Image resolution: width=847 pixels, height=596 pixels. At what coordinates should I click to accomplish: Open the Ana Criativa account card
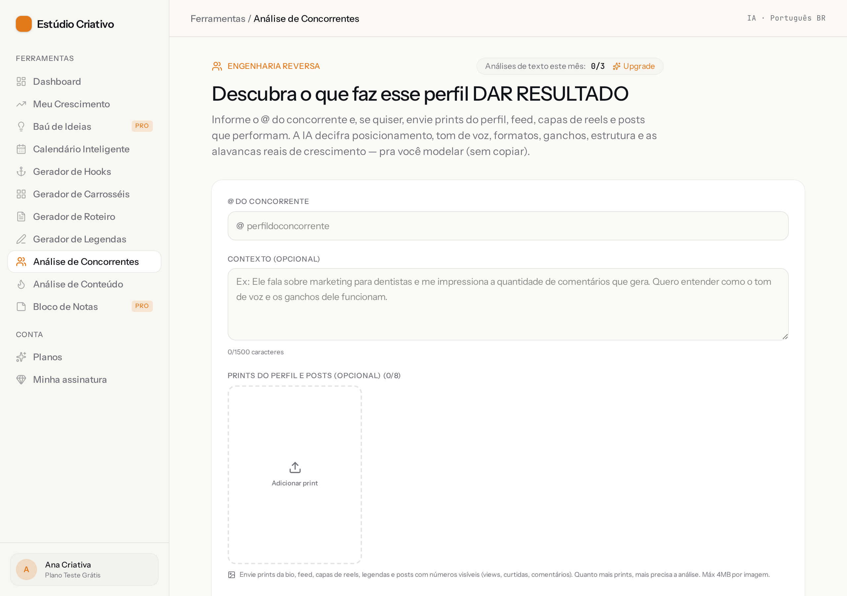coord(84,570)
